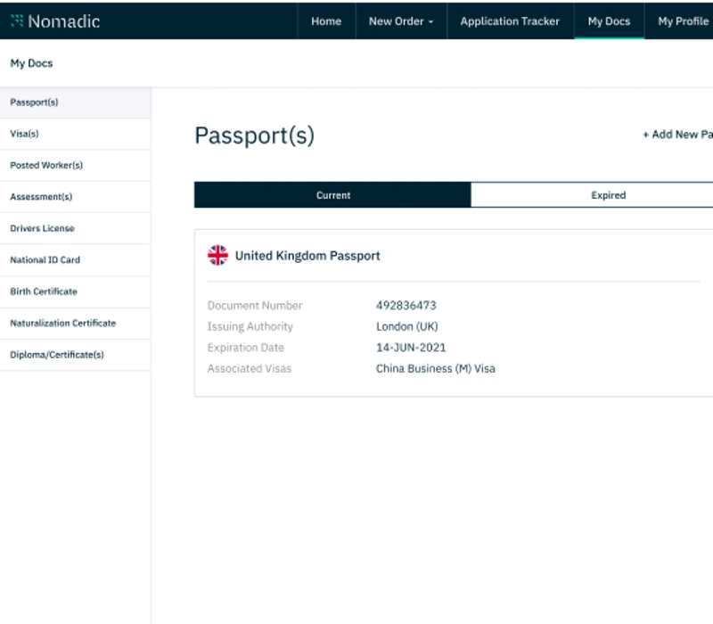Open Drivers License documents
The image size is (713, 624).
[42, 228]
